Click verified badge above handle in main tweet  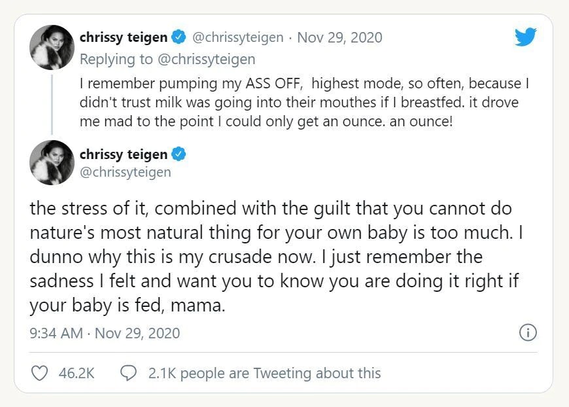[x=179, y=155]
